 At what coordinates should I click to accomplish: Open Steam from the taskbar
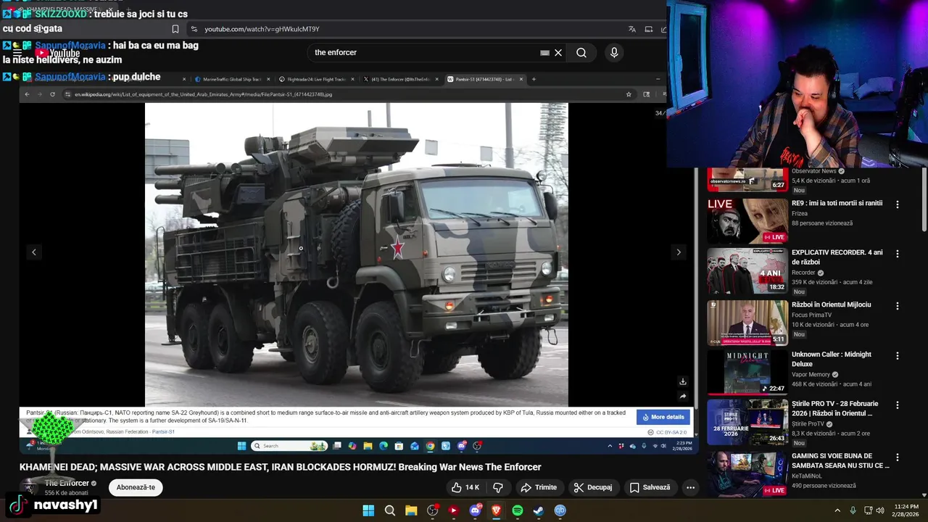[539, 510]
